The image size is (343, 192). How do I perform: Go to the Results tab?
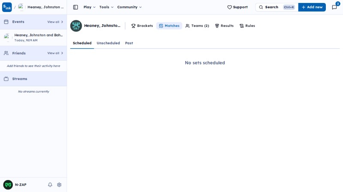tap(224, 26)
